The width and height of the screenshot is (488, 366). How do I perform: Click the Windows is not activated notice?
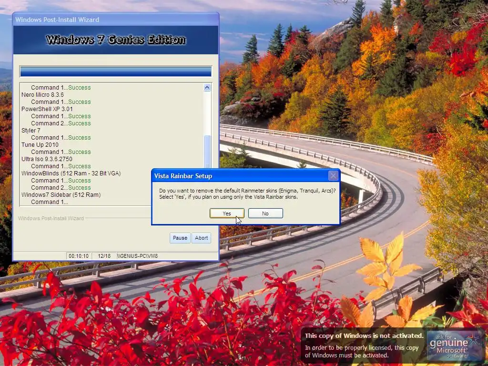tap(364, 346)
